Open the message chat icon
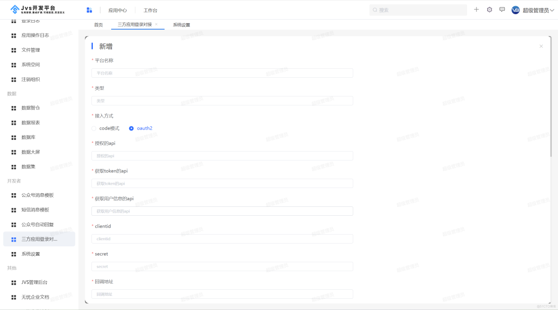Image resolution: width=558 pixels, height=310 pixels. tap(502, 9)
